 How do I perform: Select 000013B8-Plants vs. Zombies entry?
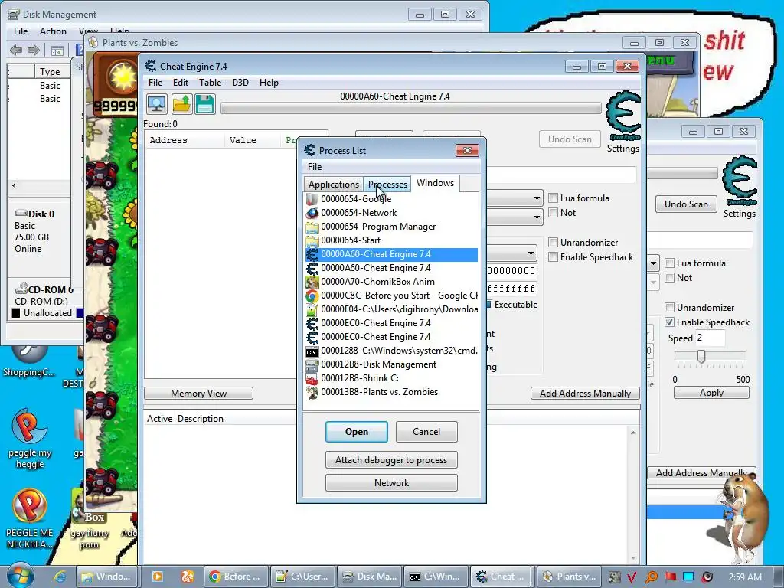(391, 392)
